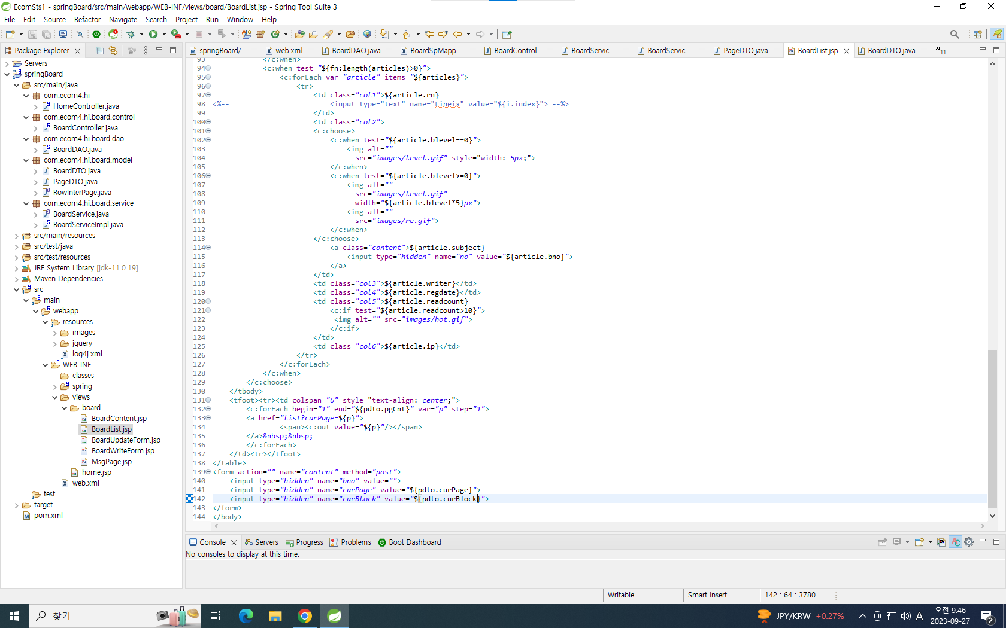The height and width of the screenshot is (628, 1006).
Task: Click the Debug bug toolbar icon
Action: [131, 34]
